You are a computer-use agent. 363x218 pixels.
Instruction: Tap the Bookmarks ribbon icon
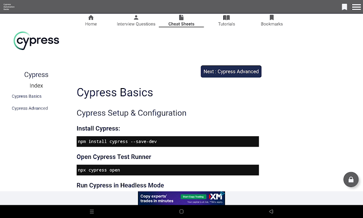[272, 17]
